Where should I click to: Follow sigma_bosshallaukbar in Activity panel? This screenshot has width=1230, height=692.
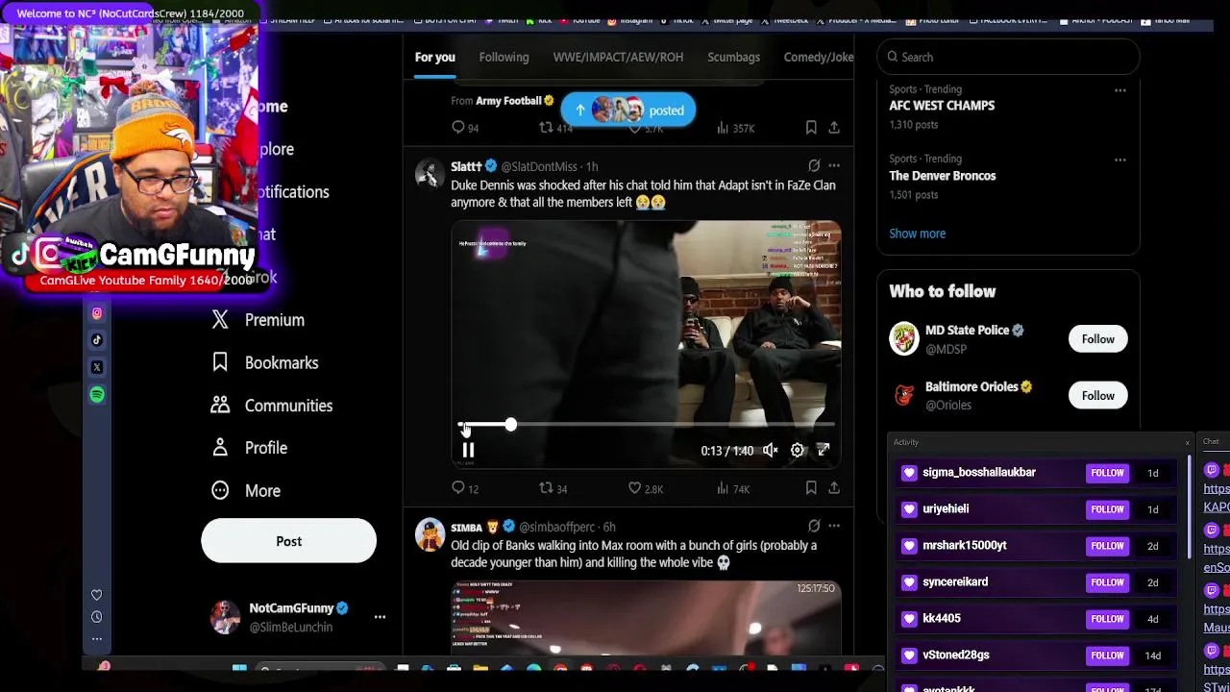pyautogui.click(x=1107, y=472)
